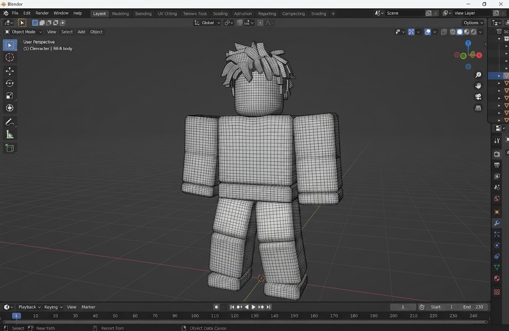Open pivot point dropdown
Screen dimensions: 509x331
pos(229,23)
